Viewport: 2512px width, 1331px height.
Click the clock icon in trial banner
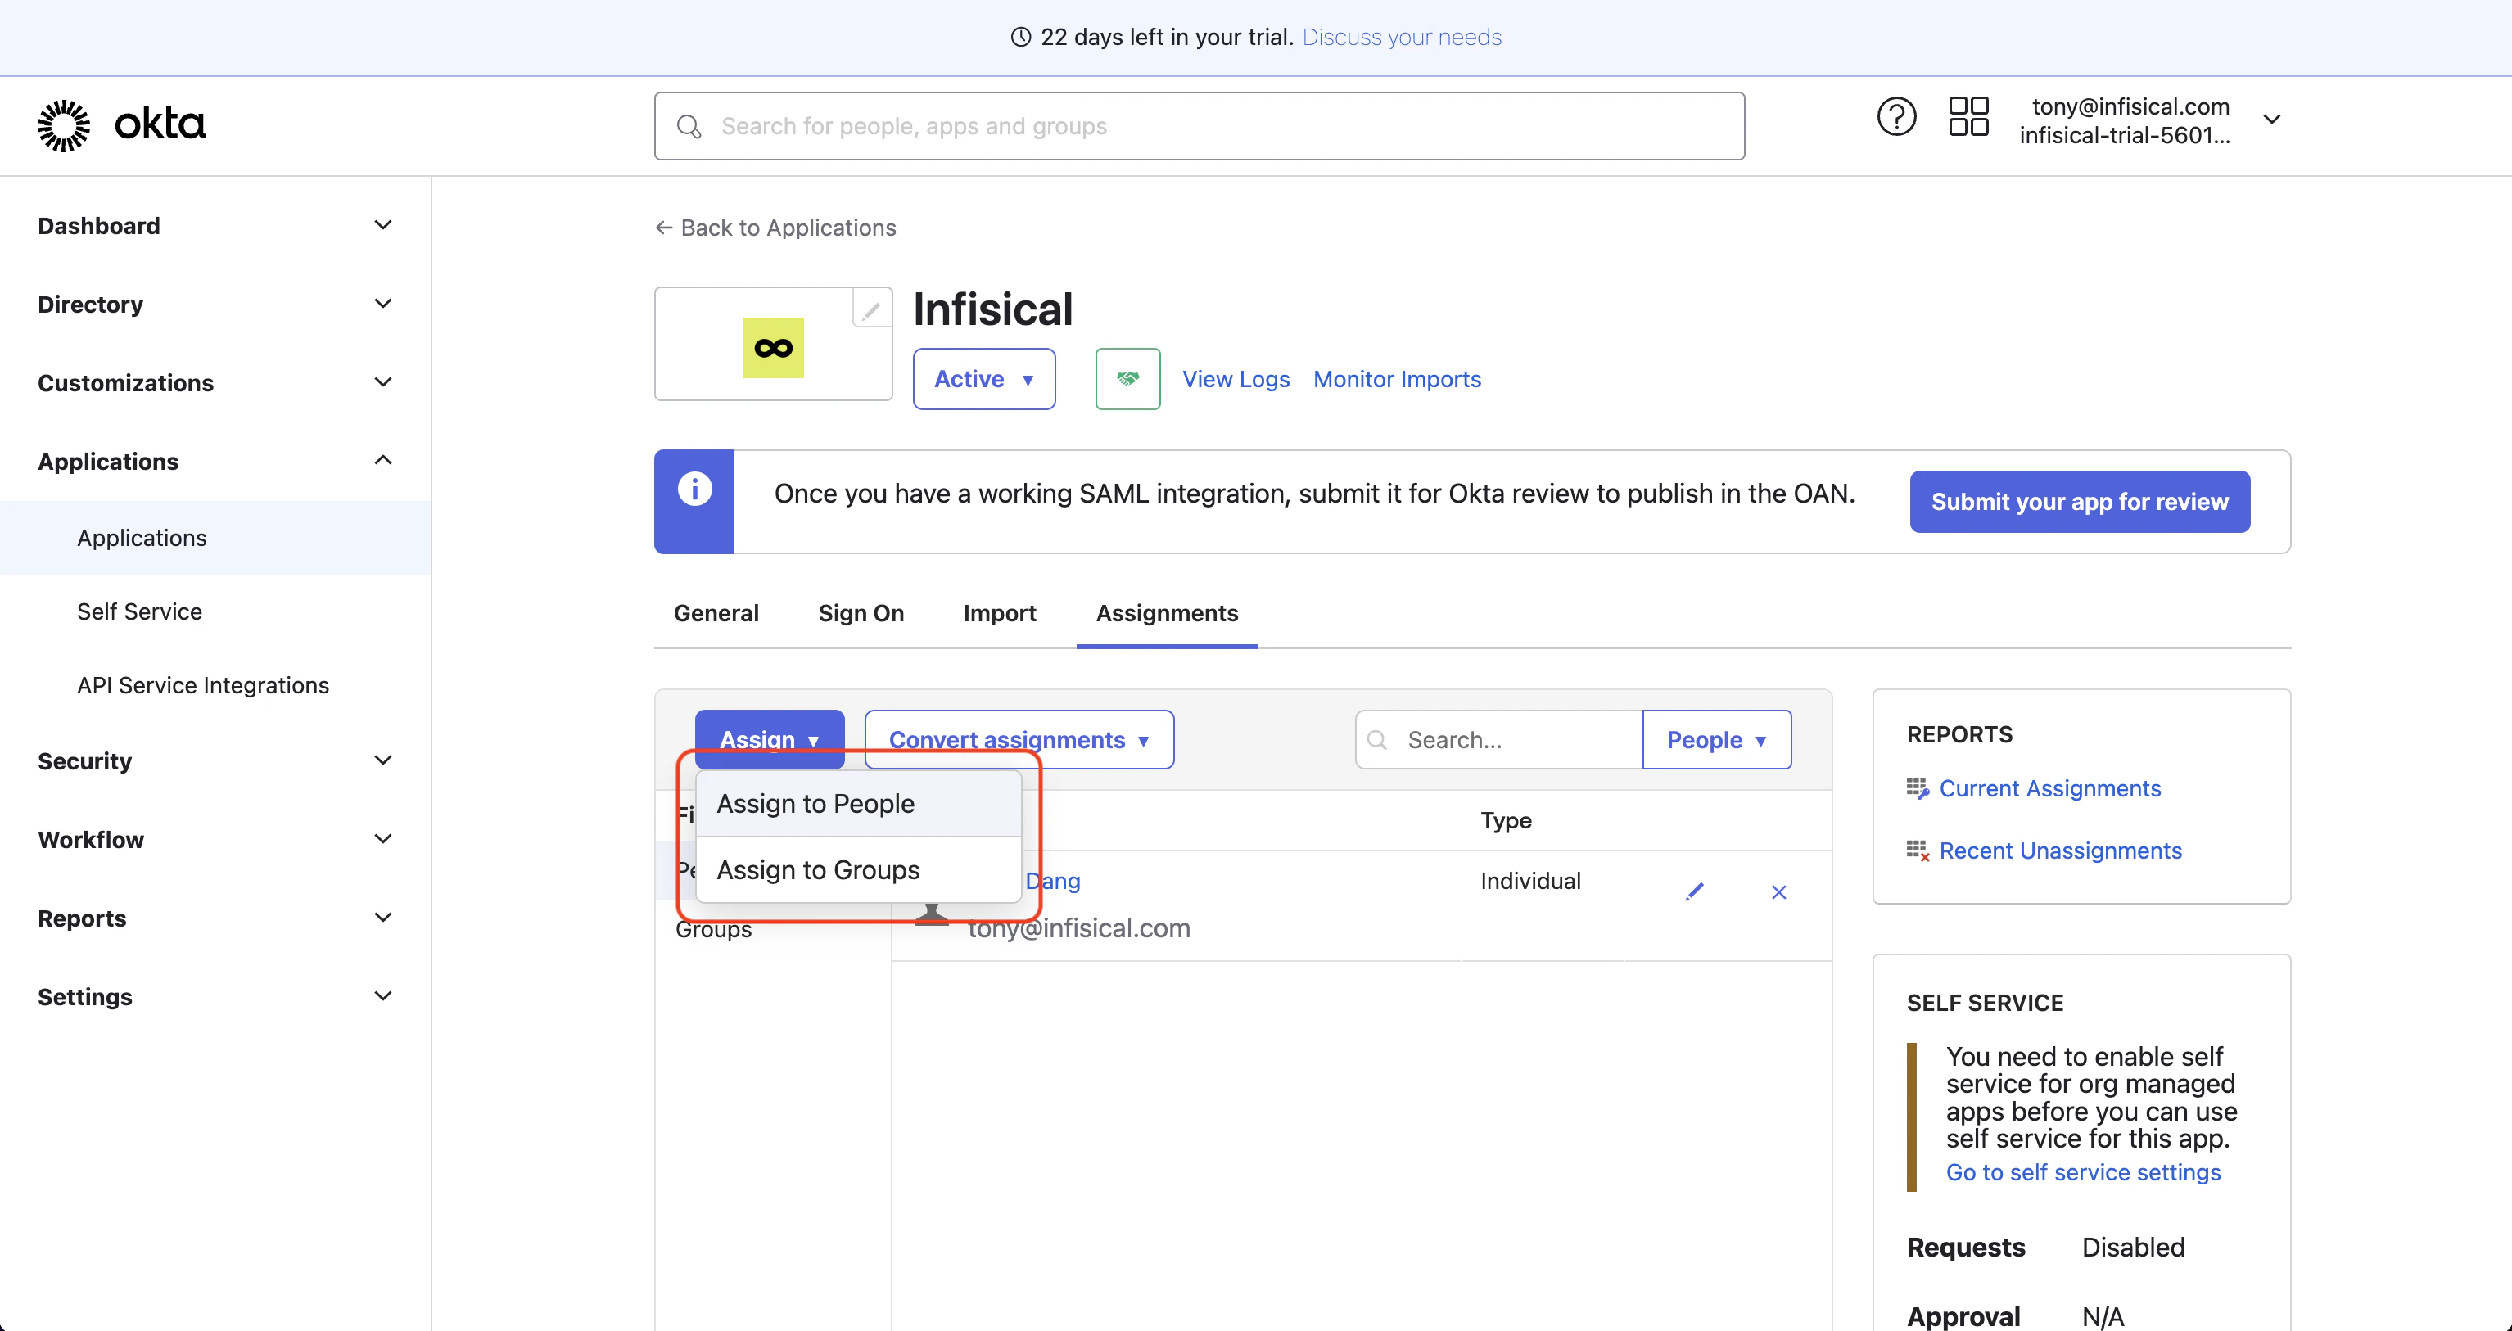1020,37
